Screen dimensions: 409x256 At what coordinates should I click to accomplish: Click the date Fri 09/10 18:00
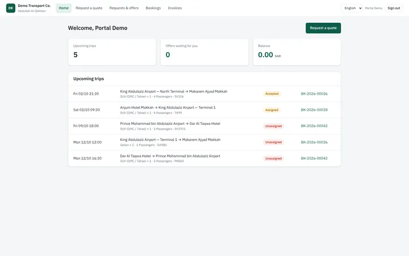click(x=86, y=125)
